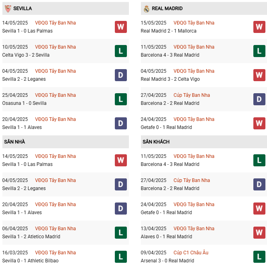Click D badge for Barcelona 2-2 Real Madrid top section
The image size is (267, 270).
coord(259,99)
